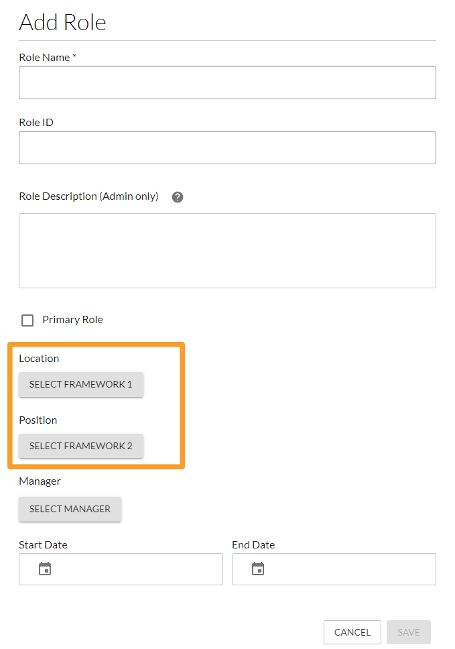The image size is (455, 649).
Task: Focus the Role Name input field
Action: (x=227, y=82)
